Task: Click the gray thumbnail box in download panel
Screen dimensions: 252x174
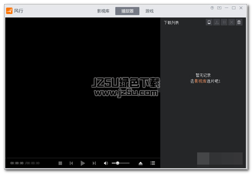Action: [x=203, y=159]
